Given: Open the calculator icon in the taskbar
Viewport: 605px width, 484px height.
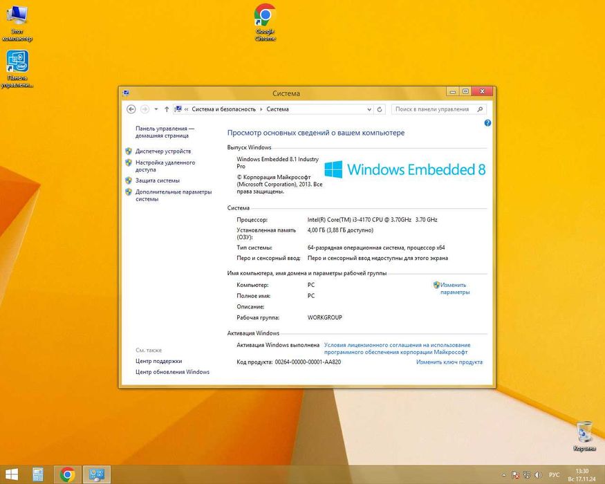Looking at the screenshot, I should point(38,474).
